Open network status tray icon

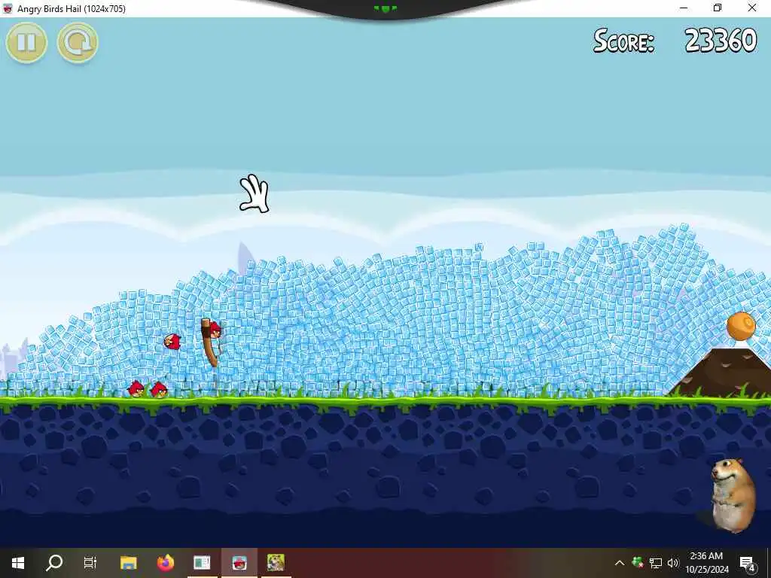point(656,563)
